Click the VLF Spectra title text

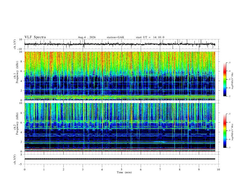[x=35, y=37]
